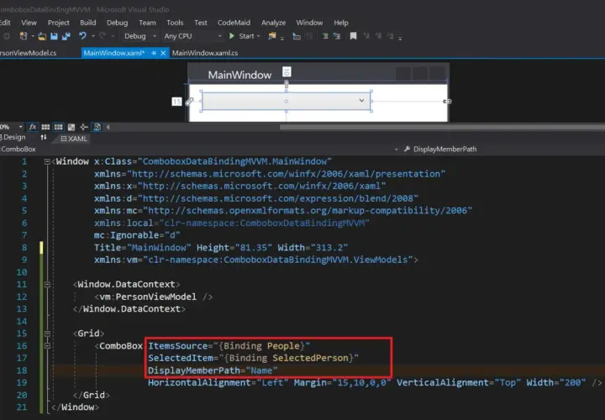The height and width of the screenshot is (420, 605).
Task: Toggle the Bookmark icon in toolbar
Action: click(x=353, y=36)
